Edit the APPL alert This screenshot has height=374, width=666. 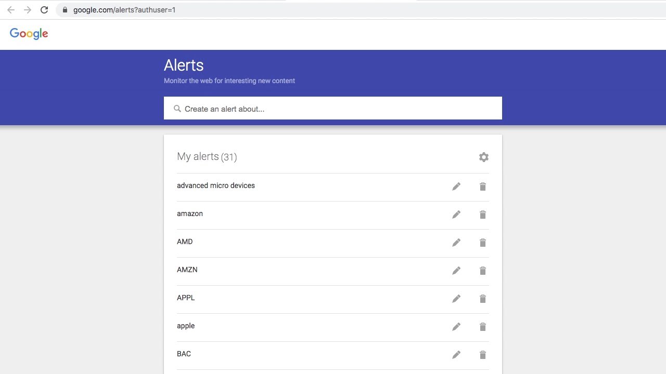pos(456,299)
